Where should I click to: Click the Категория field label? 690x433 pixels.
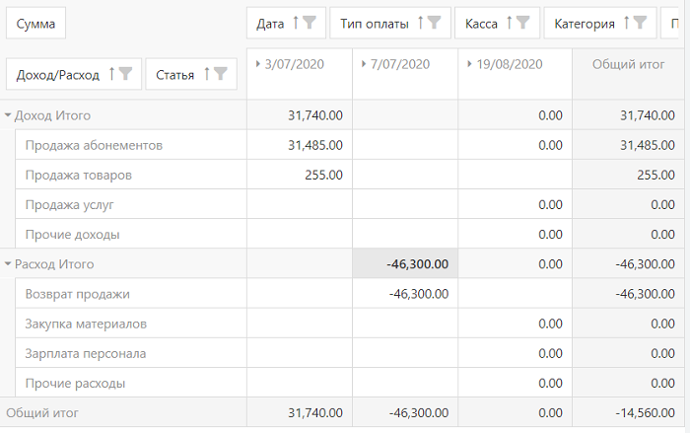pyautogui.click(x=585, y=24)
